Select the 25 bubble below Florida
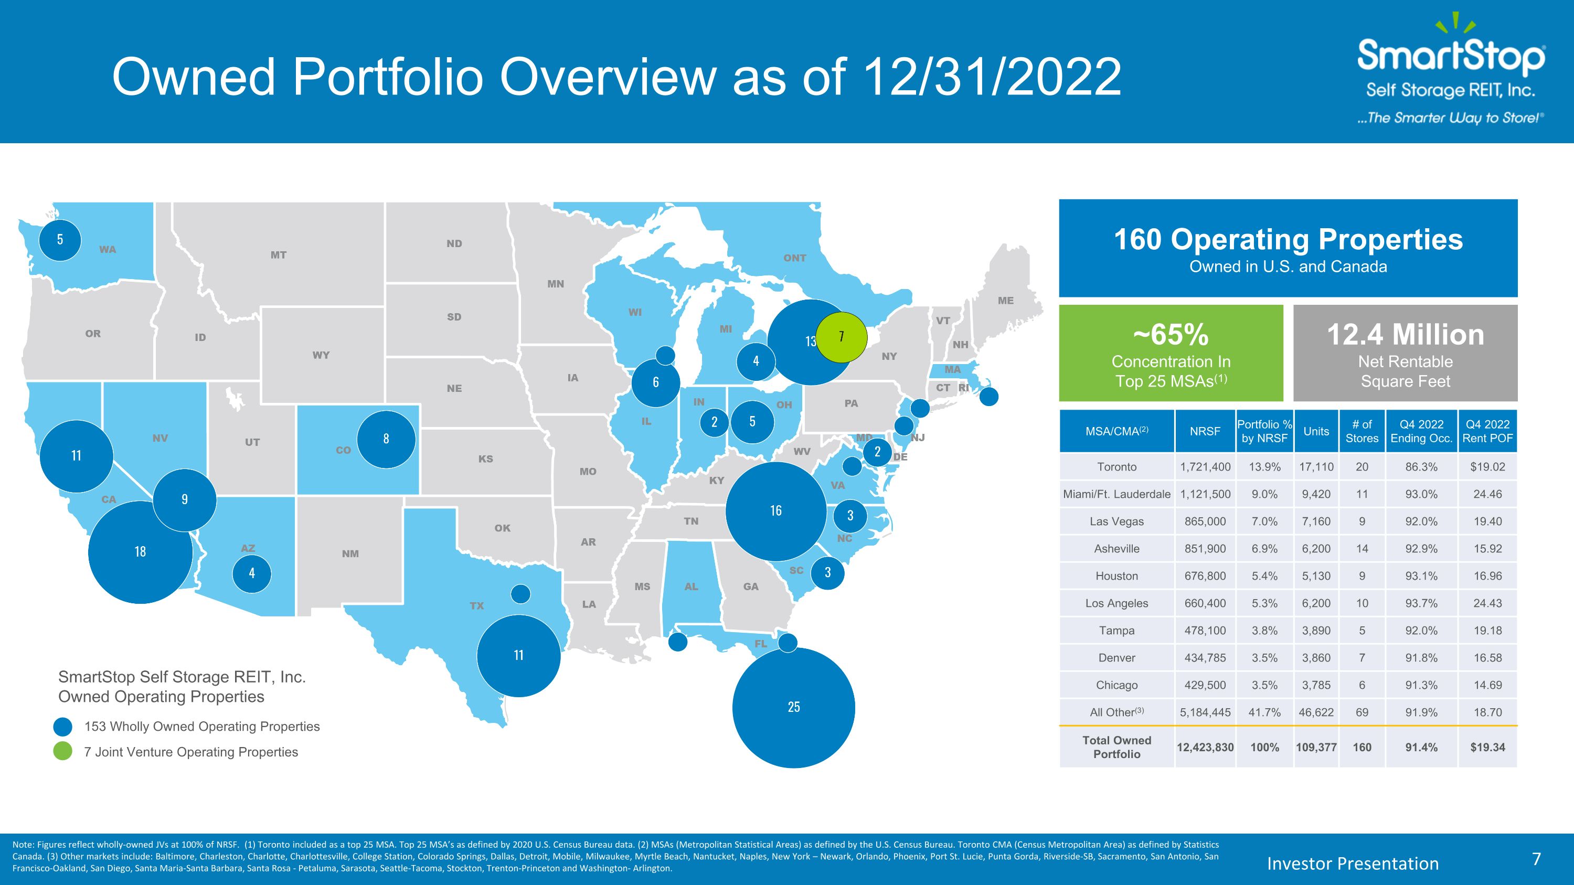Viewport: 1574px width, 885px height. click(x=793, y=707)
